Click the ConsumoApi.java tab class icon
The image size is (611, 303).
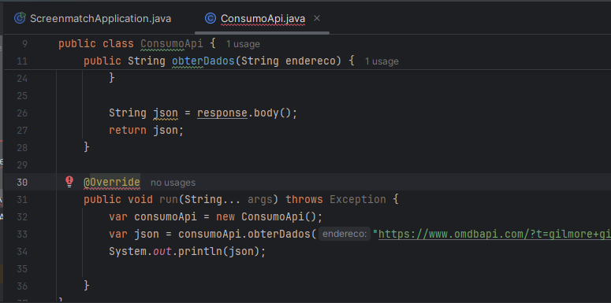(210, 18)
